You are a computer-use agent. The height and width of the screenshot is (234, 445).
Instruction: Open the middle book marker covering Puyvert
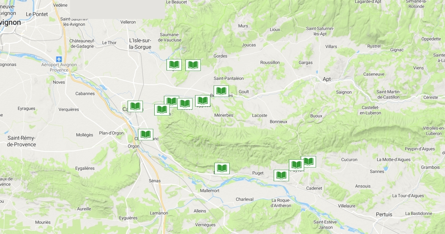tap(296, 165)
